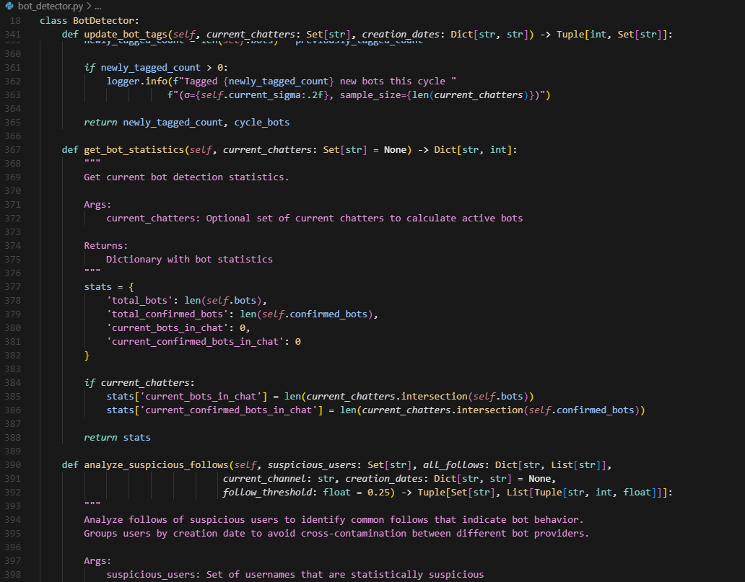Select line number 390 in the gutter
Screen dimensions: 745x582
13,464
